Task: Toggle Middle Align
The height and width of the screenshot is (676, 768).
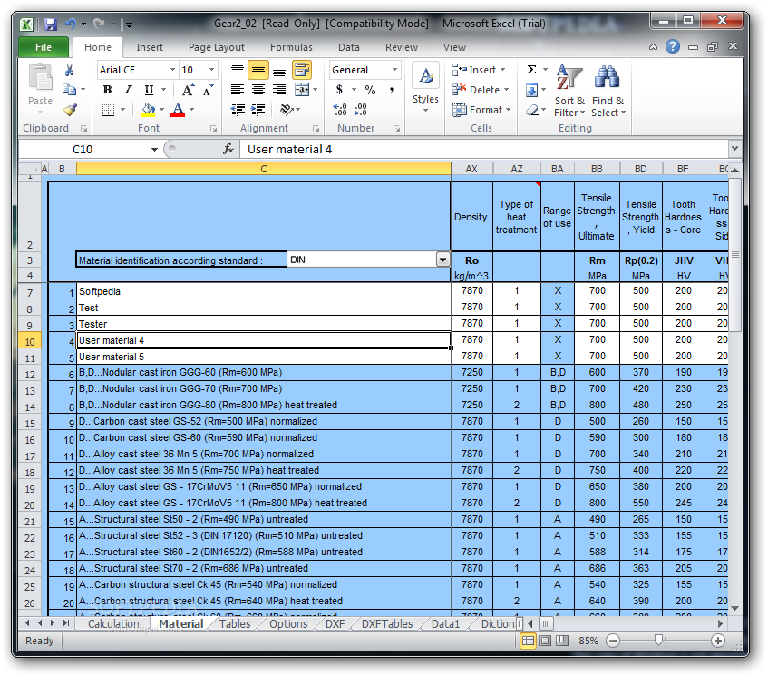Action: click(x=258, y=70)
